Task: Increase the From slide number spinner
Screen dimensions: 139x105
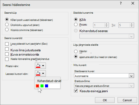Action: [x=106, y=24]
